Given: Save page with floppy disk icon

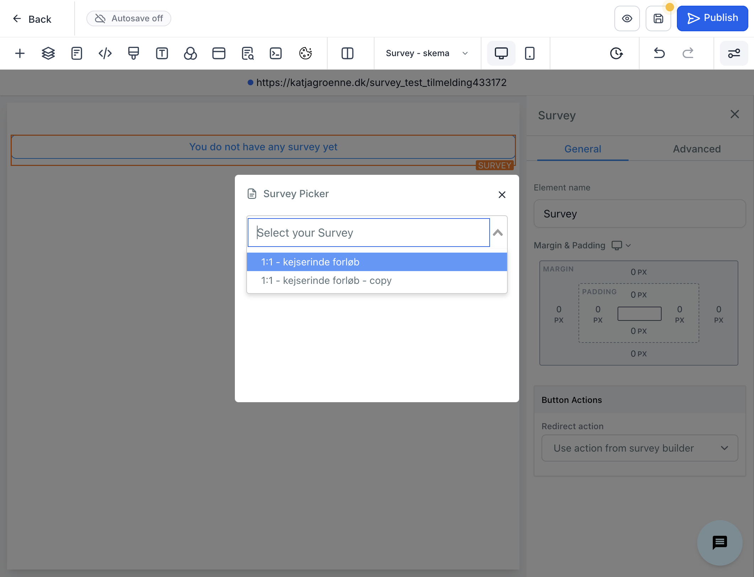Looking at the screenshot, I should click(x=658, y=18).
